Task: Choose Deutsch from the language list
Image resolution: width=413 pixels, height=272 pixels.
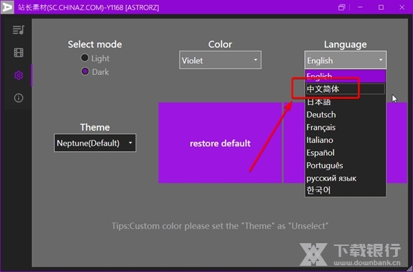Action: 346,115
